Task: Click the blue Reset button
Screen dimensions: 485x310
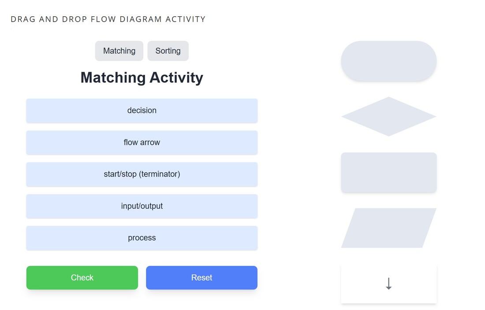Action: (201, 277)
